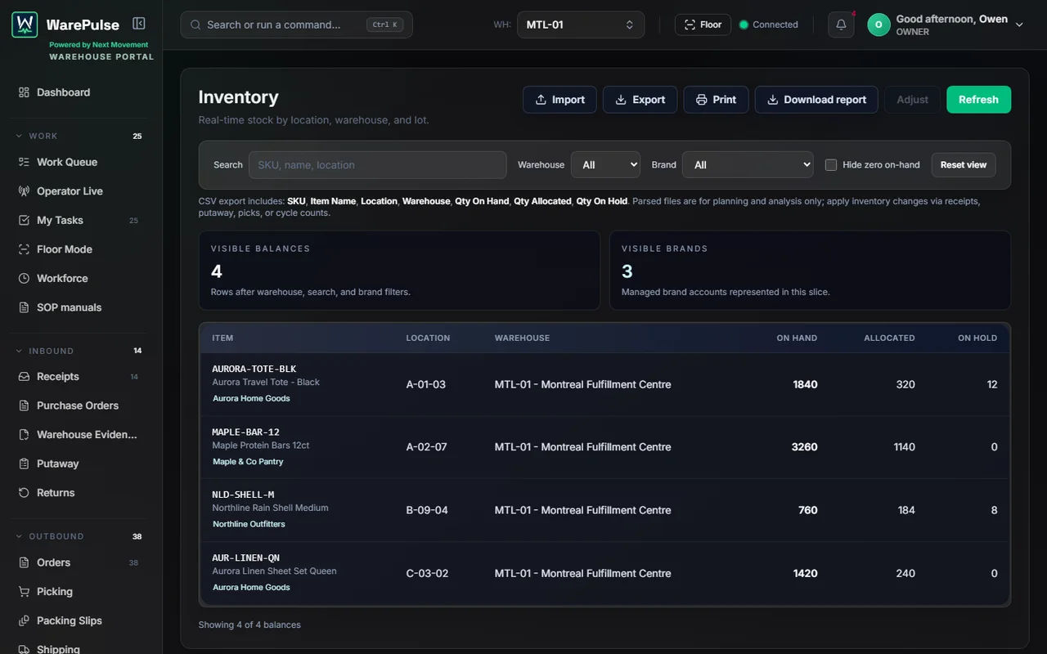Click the Floor scan button
Screen dimensions: 1047x654
[703, 25]
